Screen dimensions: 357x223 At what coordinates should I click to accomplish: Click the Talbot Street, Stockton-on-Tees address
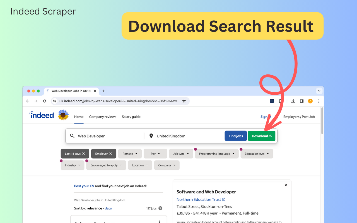tap(204, 207)
